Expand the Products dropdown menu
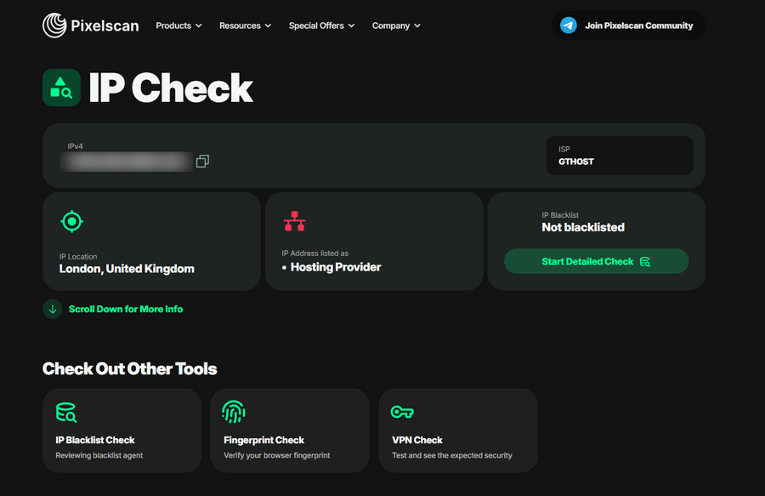The height and width of the screenshot is (496, 765). [x=178, y=26]
